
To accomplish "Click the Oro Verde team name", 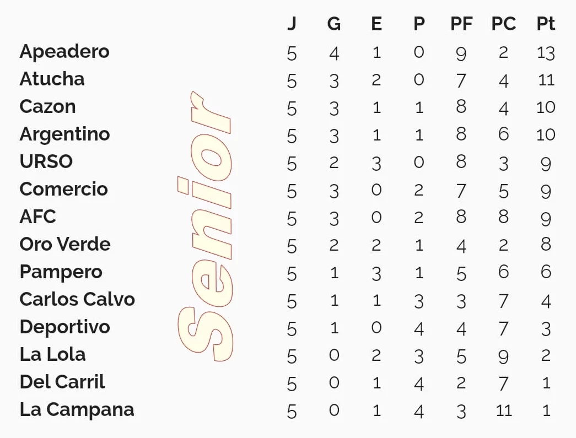I will tap(65, 245).
